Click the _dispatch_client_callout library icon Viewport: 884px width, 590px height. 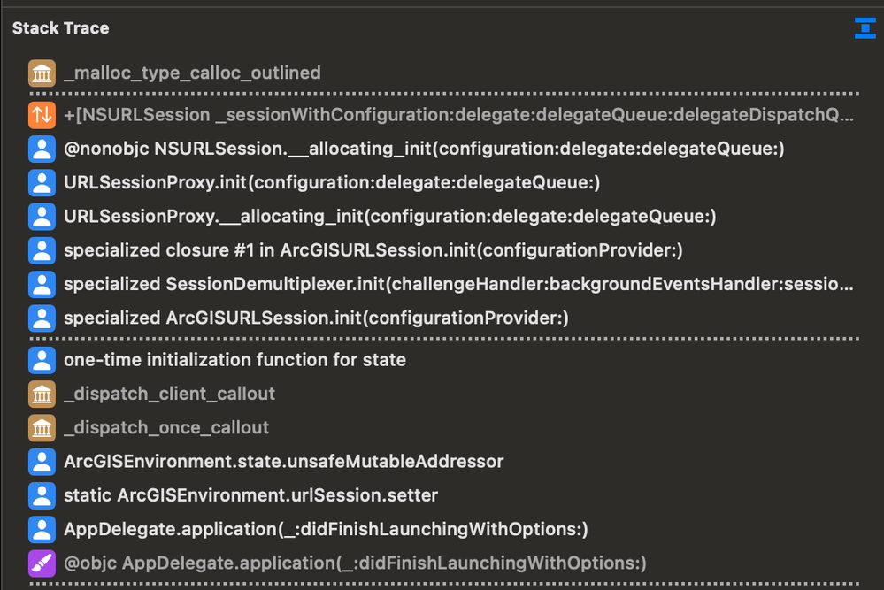pos(42,394)
